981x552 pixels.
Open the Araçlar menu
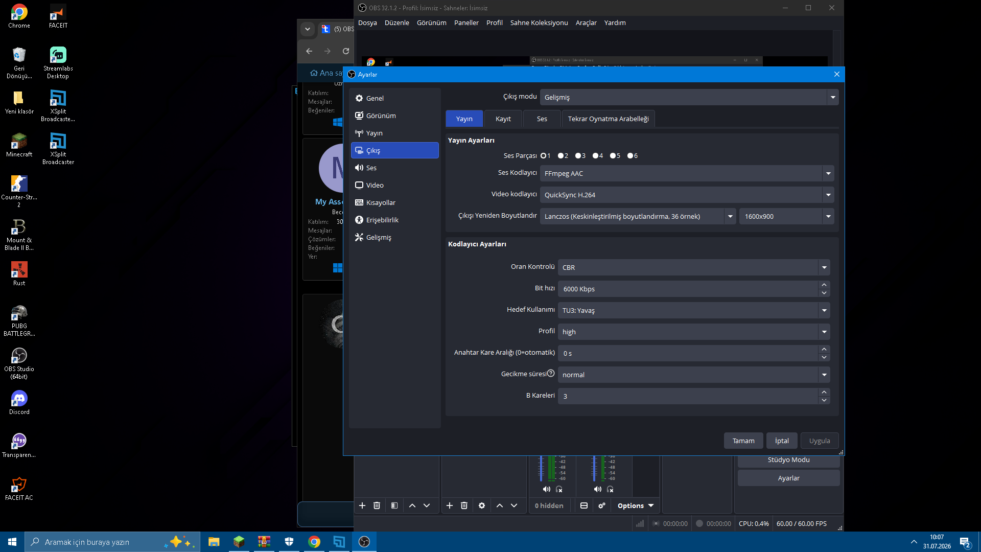tap(586, 22)
